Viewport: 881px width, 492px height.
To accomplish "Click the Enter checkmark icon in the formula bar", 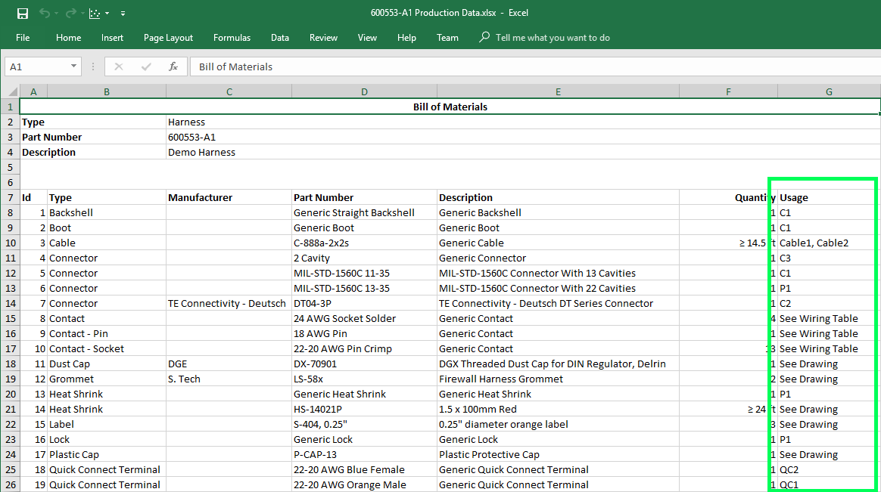I will tap(146, 67).
